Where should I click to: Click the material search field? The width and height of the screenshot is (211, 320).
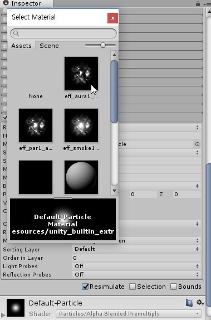[63, 33]
